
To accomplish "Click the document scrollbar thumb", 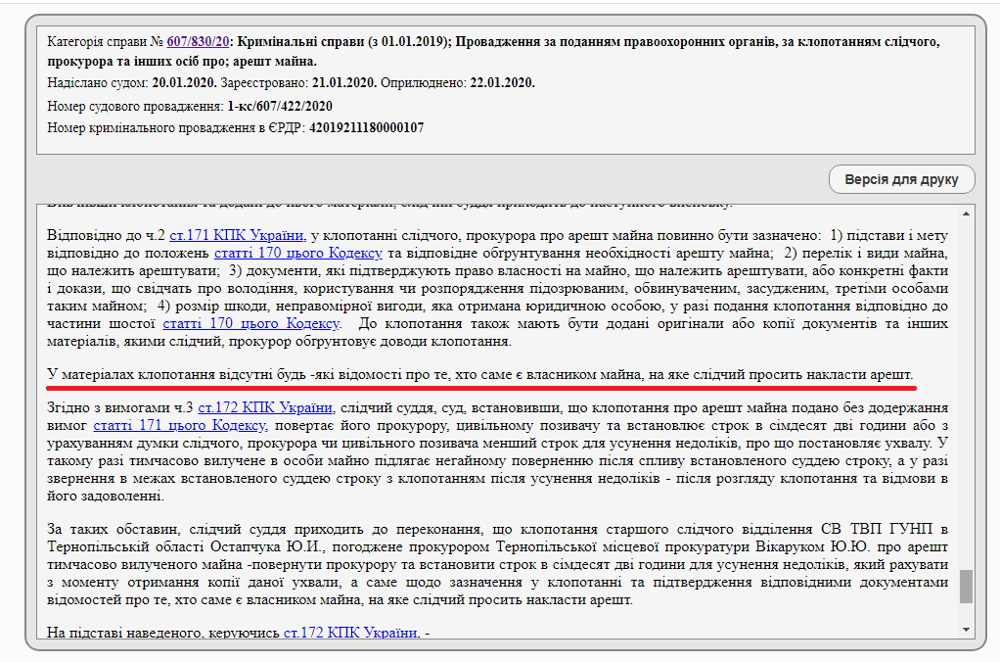I will tap(966, 587).
